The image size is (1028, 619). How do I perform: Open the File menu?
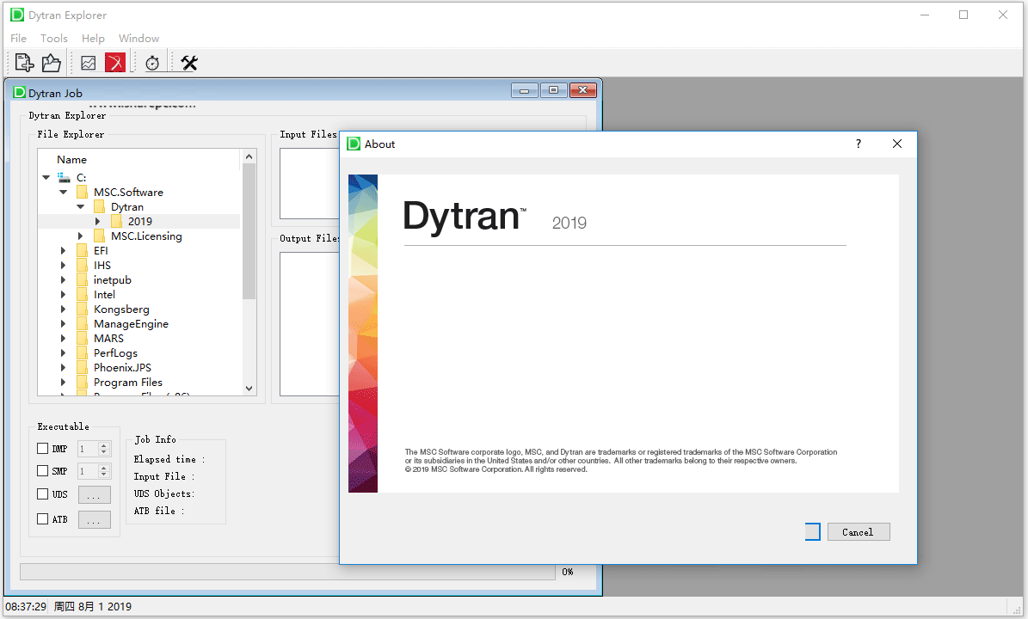tap(18, 38)
